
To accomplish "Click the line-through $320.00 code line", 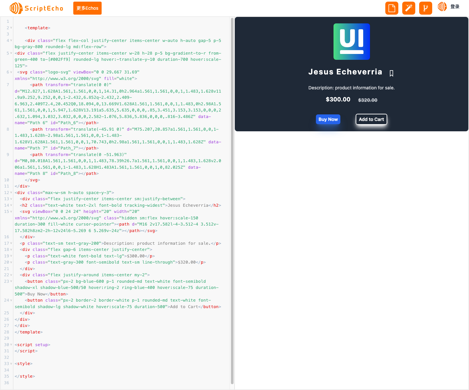I will click(115, 262).
